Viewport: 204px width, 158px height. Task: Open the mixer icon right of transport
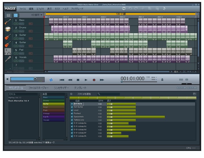click(181, 80)
